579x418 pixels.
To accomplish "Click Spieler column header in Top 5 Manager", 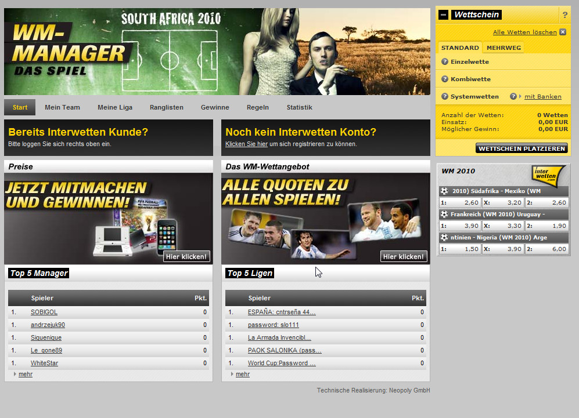I will (x=42, y=298).
